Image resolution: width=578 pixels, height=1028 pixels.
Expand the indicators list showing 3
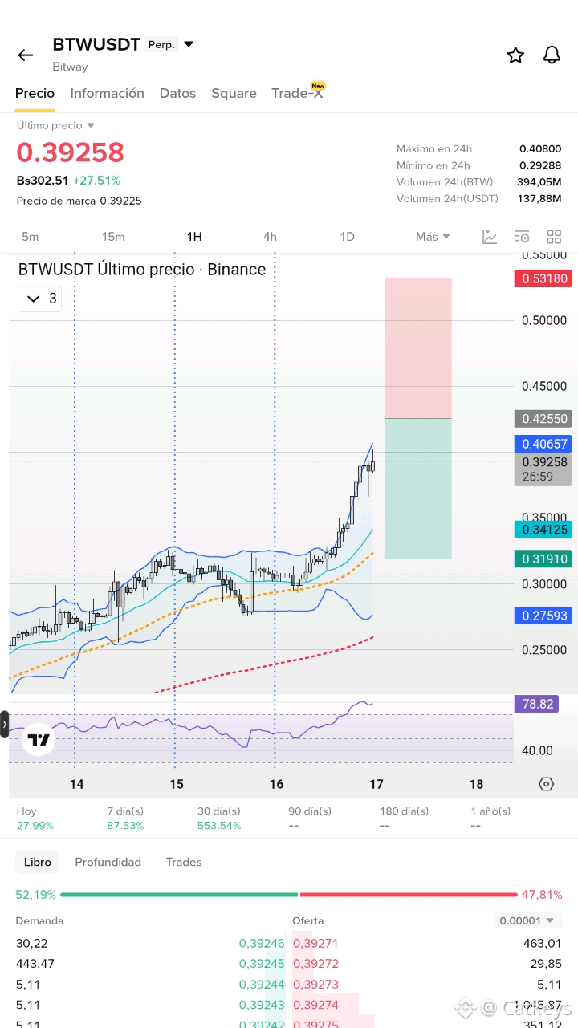40,299
